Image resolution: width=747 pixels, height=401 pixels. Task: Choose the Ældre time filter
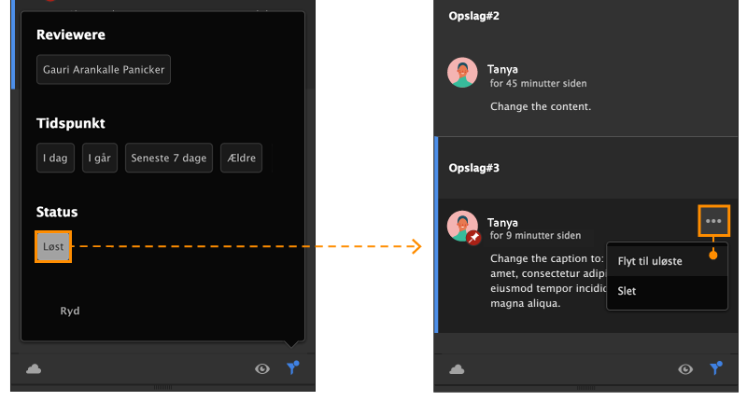(241, 158)
